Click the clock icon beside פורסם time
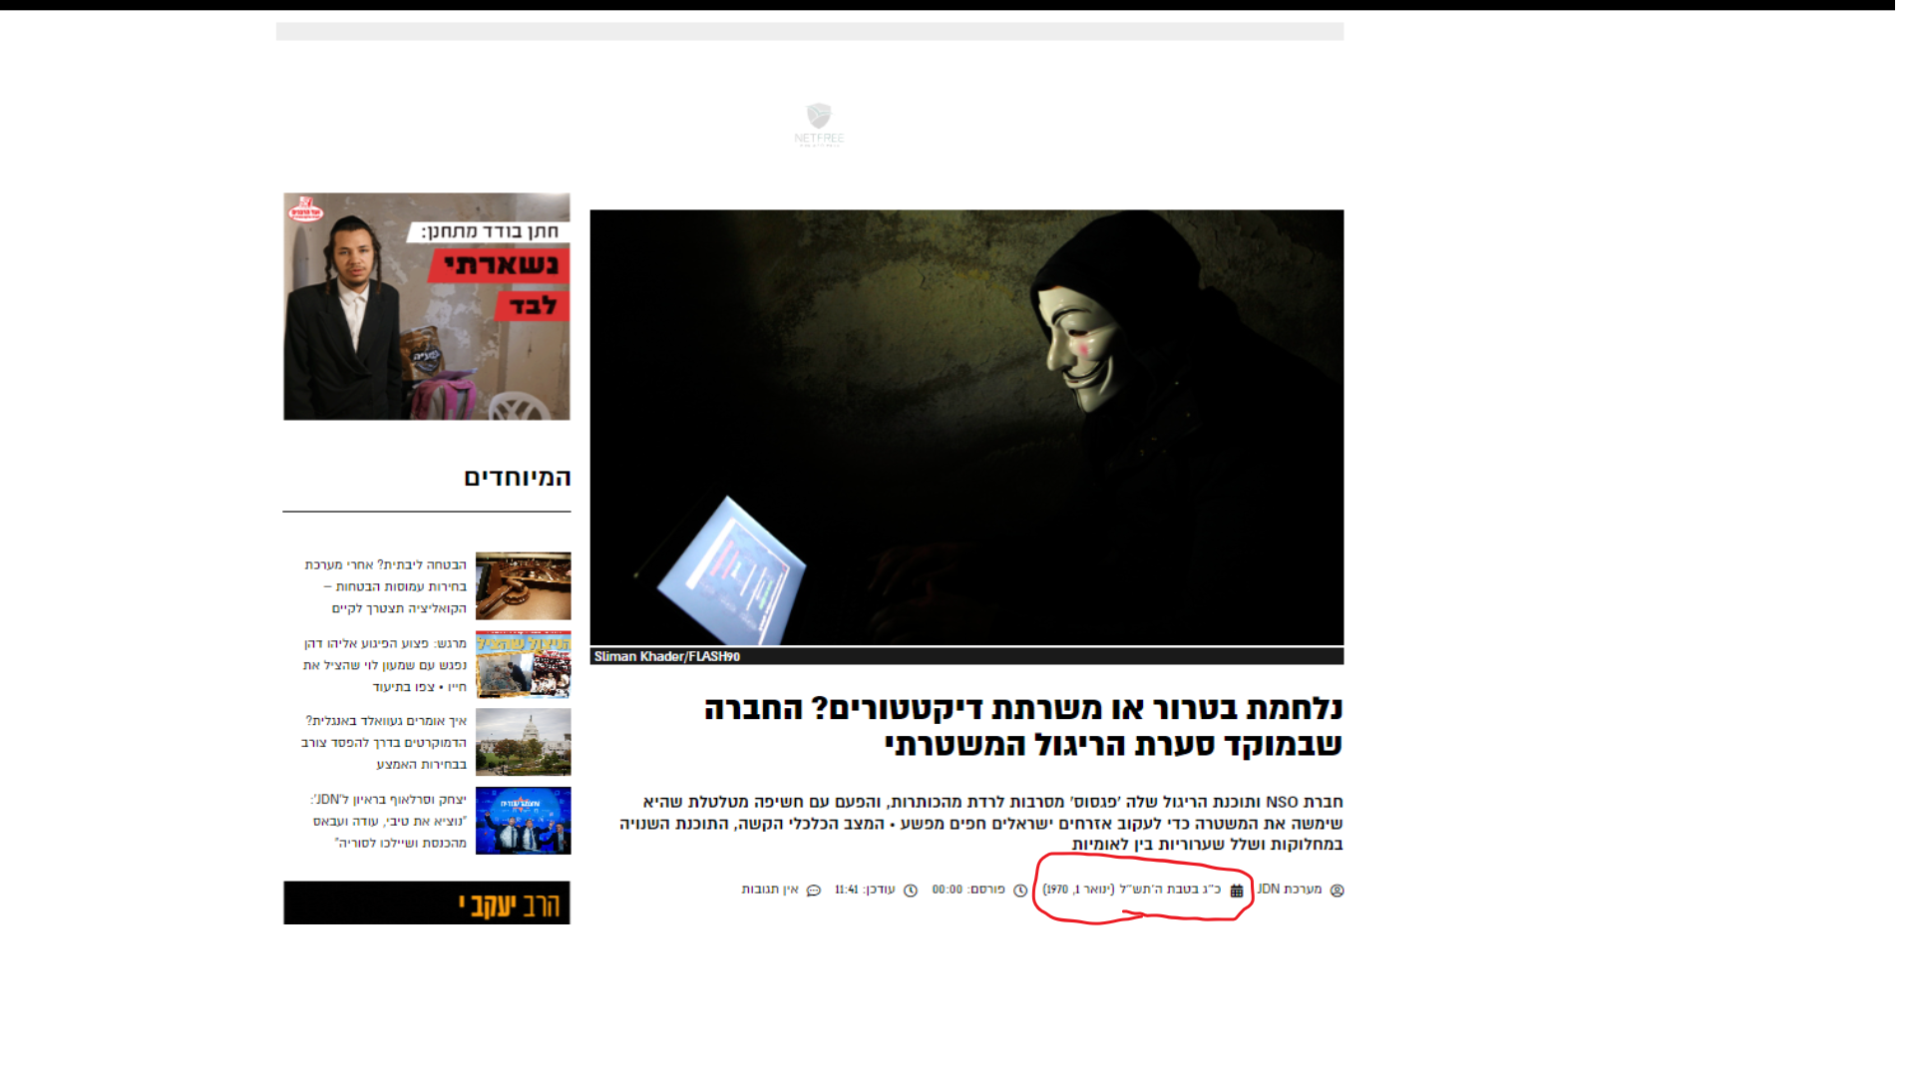 coord(1020,891)
